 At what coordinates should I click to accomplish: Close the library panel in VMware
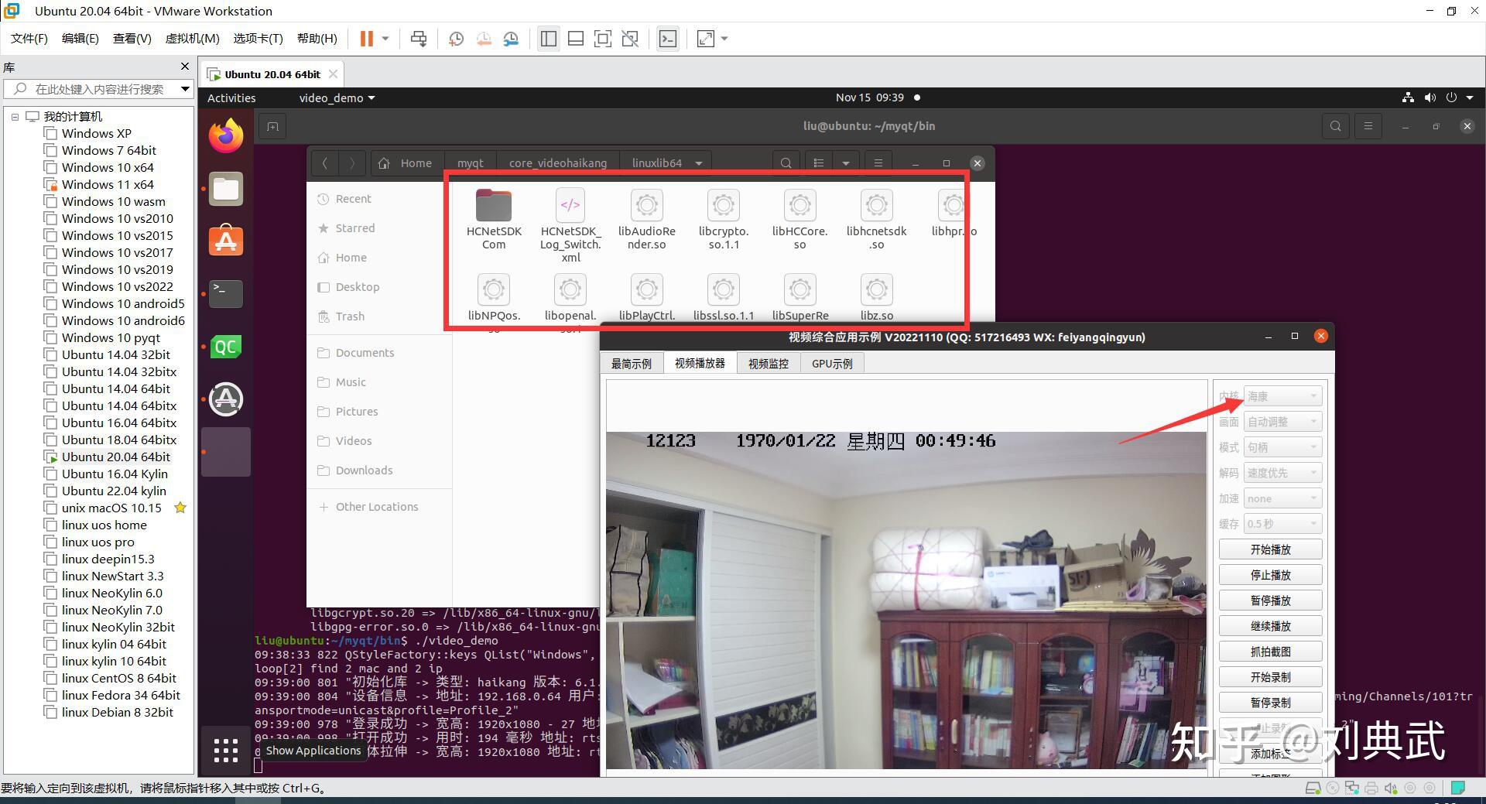[x=184, y=67]
